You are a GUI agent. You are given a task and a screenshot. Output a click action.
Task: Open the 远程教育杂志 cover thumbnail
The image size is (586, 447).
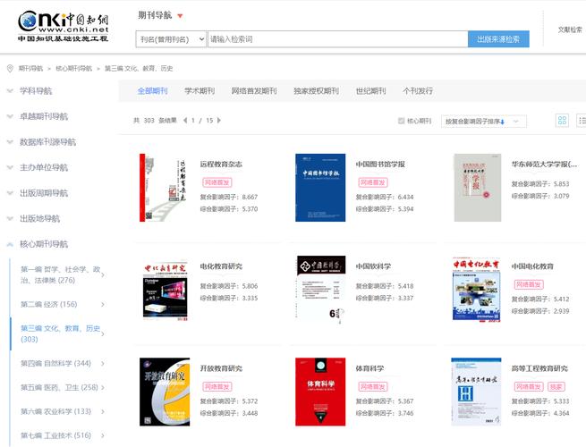[x=165, y=188]
